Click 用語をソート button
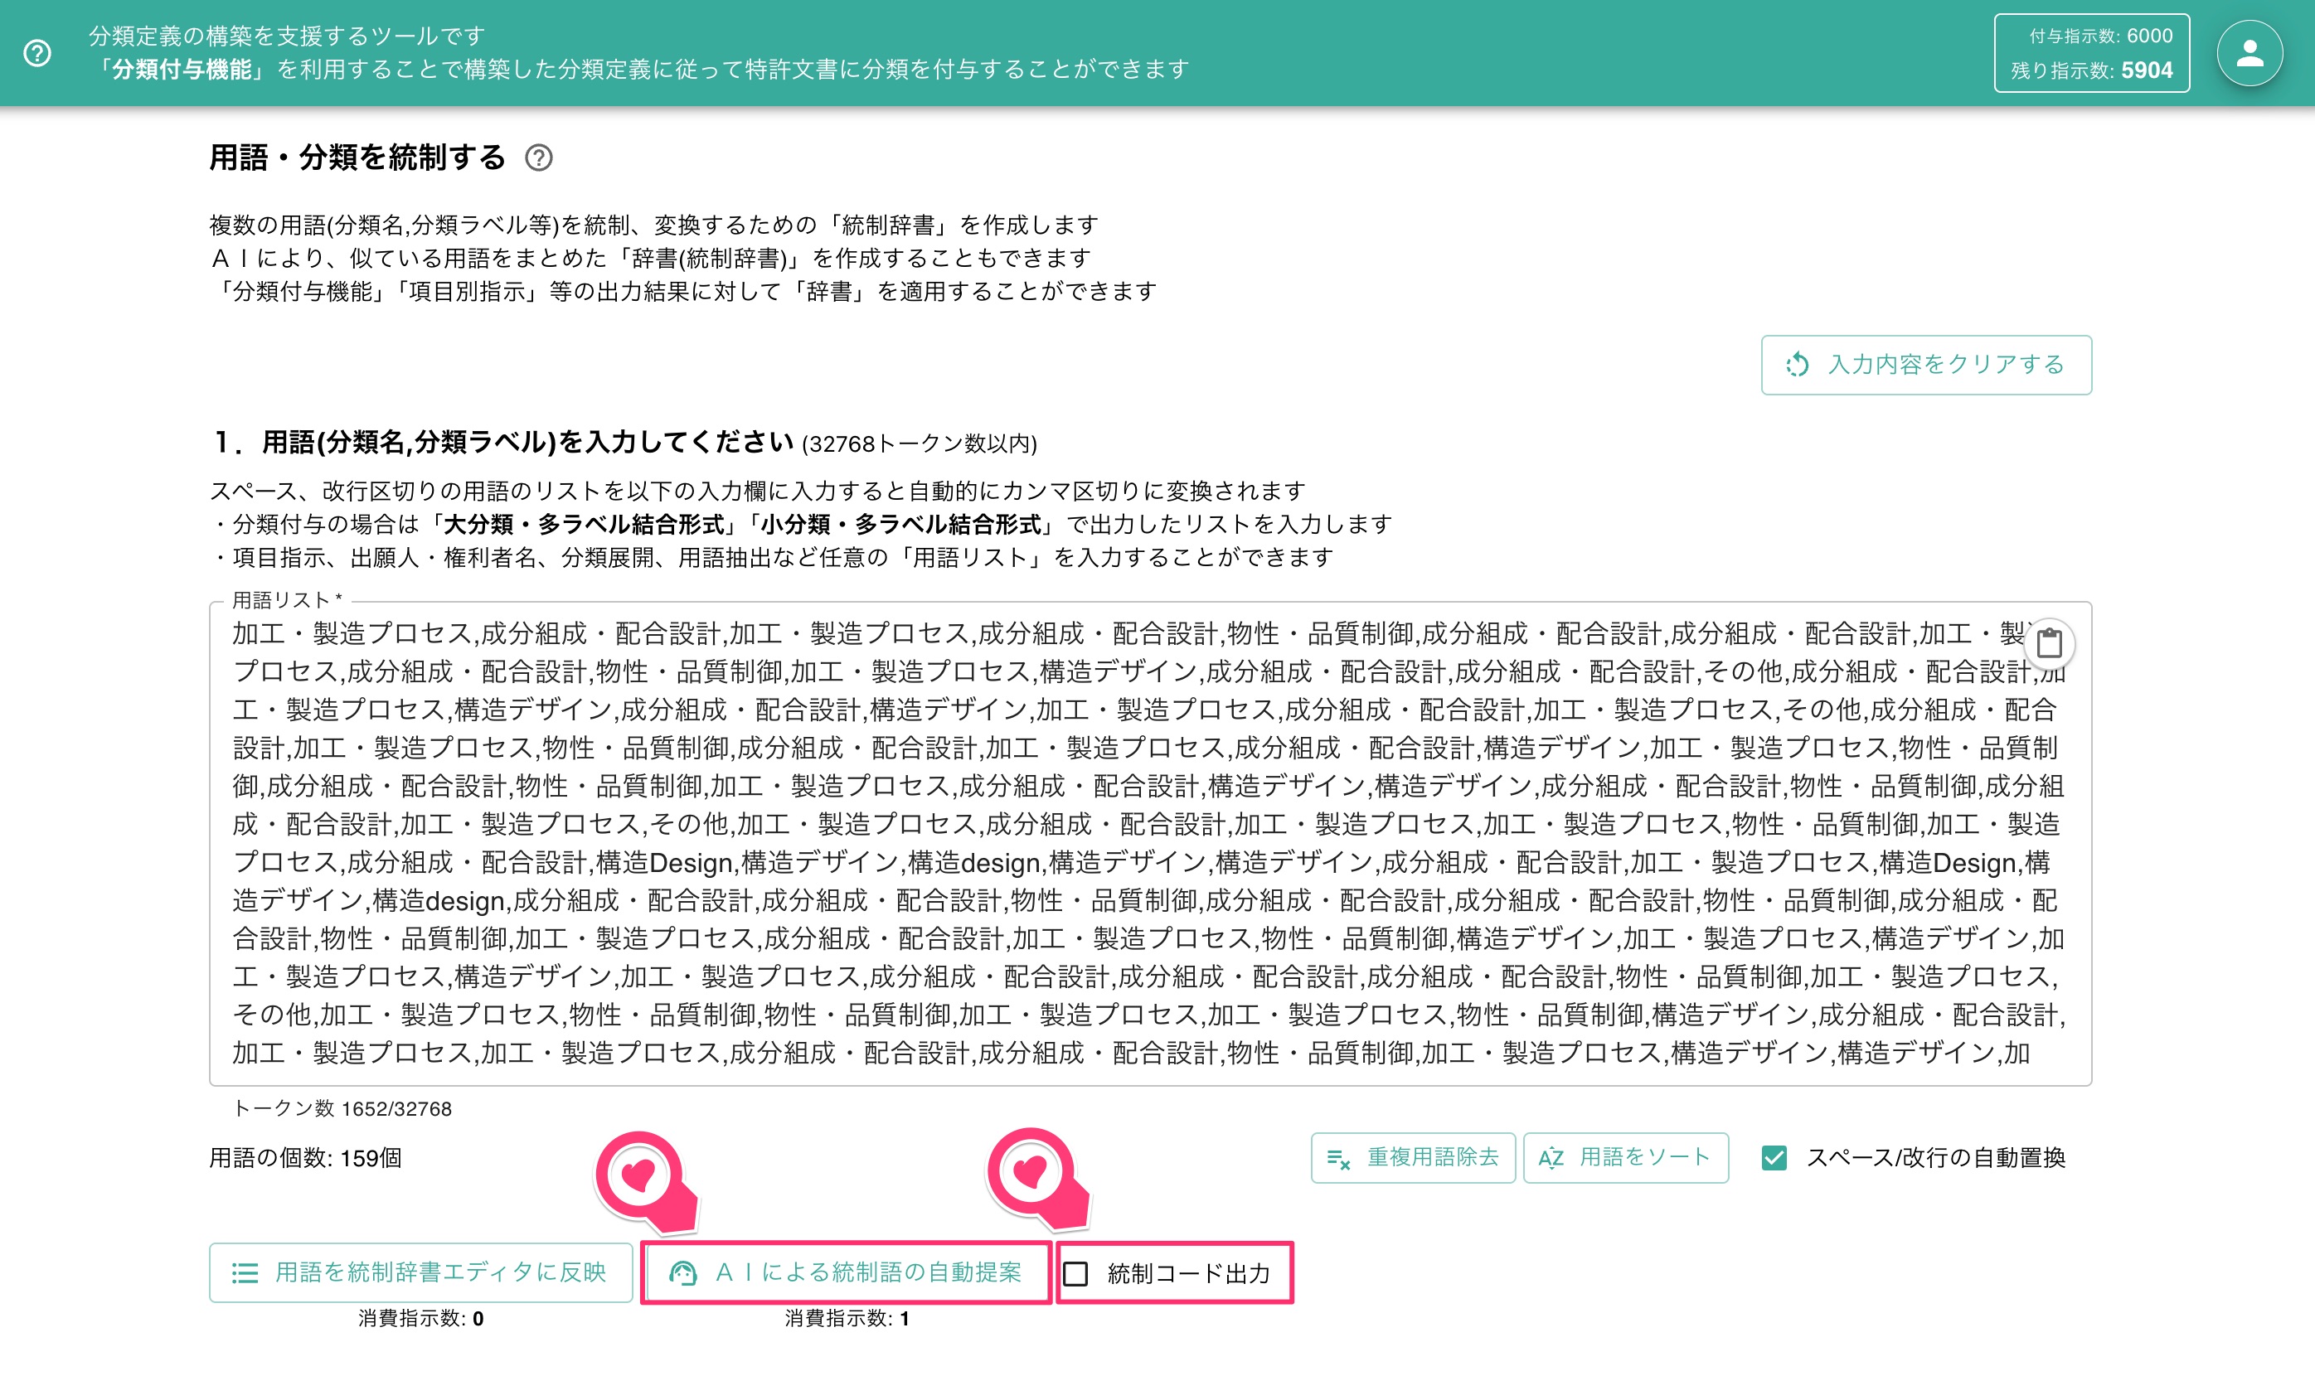The image size is (2315, 1376). pos(1625,1157)
